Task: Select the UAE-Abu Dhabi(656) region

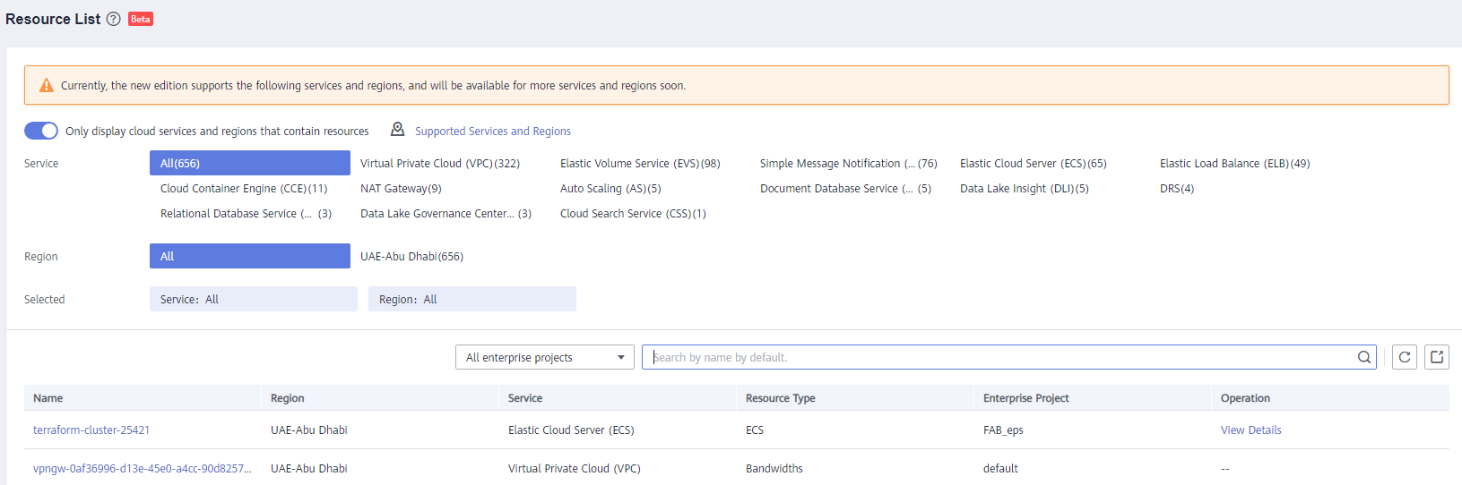Action: (411, 256)
